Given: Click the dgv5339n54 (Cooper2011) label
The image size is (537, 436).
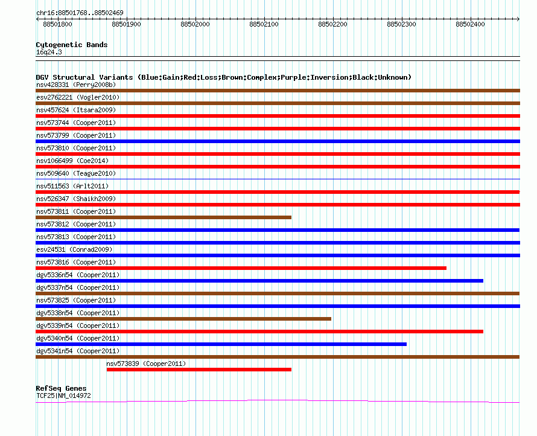Looking at the screenshot, I should (78, 325).
